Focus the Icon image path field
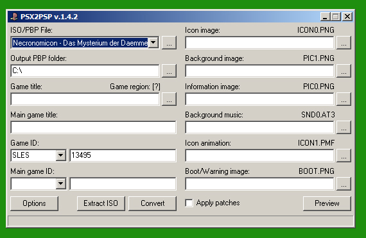This screenshot has width=366, height=238. [259, 42]
